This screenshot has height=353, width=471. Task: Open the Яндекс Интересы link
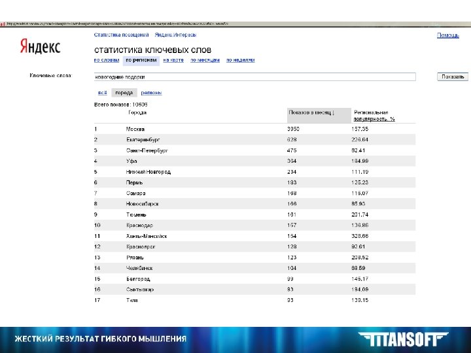point(175,35)
